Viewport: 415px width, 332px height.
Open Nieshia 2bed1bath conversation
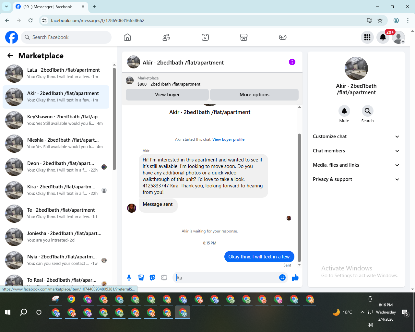[x=56, y=144]
